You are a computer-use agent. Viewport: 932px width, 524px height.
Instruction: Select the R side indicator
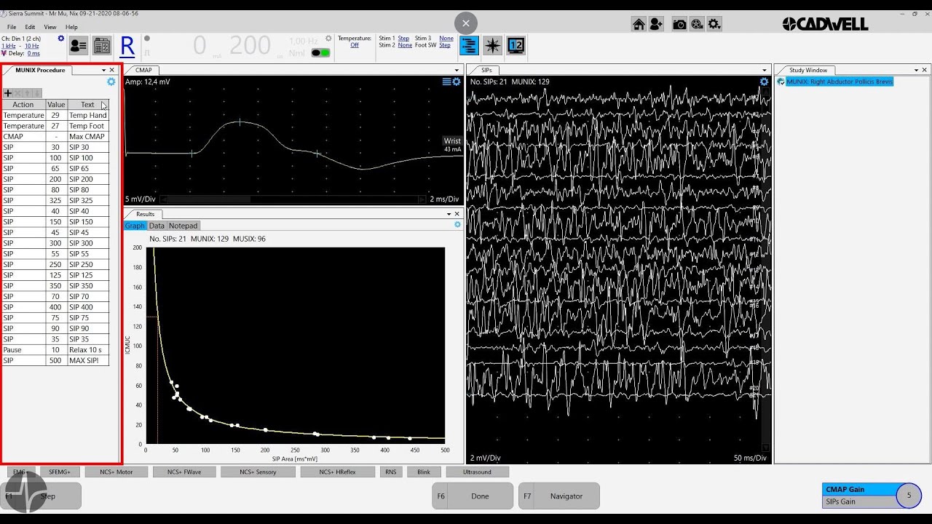tap(127, 46)
